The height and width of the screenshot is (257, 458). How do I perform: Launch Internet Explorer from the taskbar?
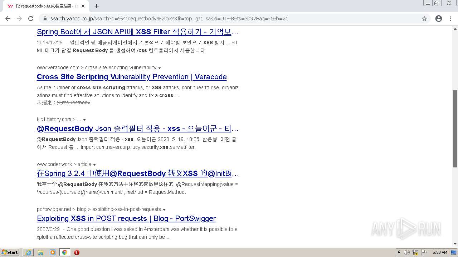(x=28, y=252)
